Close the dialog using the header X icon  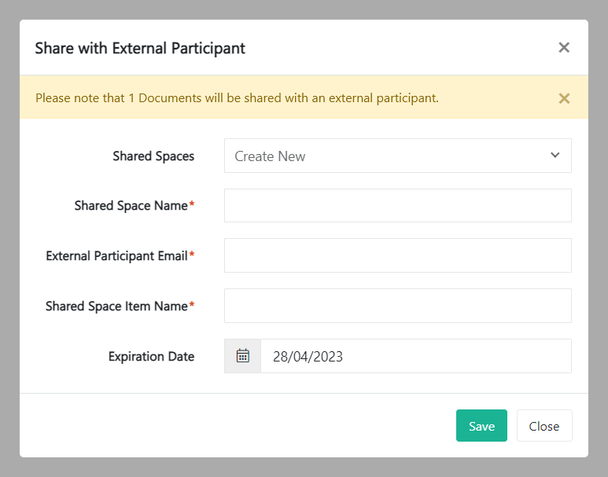click(x=564, y=47)
